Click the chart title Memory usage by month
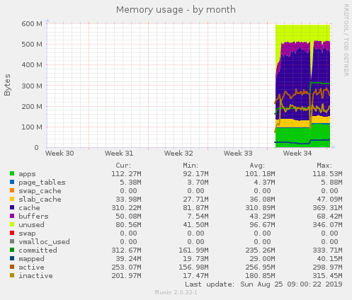Image resolution: width=352 pixels, height=300 pixels. (176, 10)
